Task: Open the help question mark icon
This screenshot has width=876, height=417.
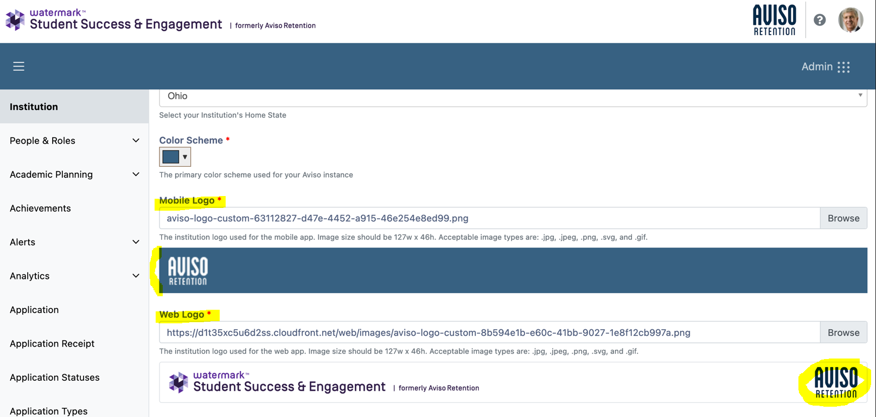Action: click(820, 20)
